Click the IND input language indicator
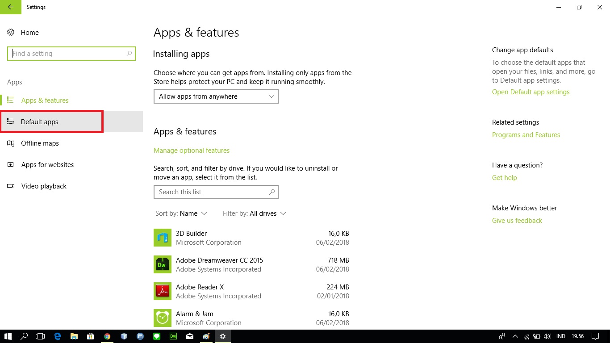This screenshot has width=610, height=343. [x=561, y=336]
